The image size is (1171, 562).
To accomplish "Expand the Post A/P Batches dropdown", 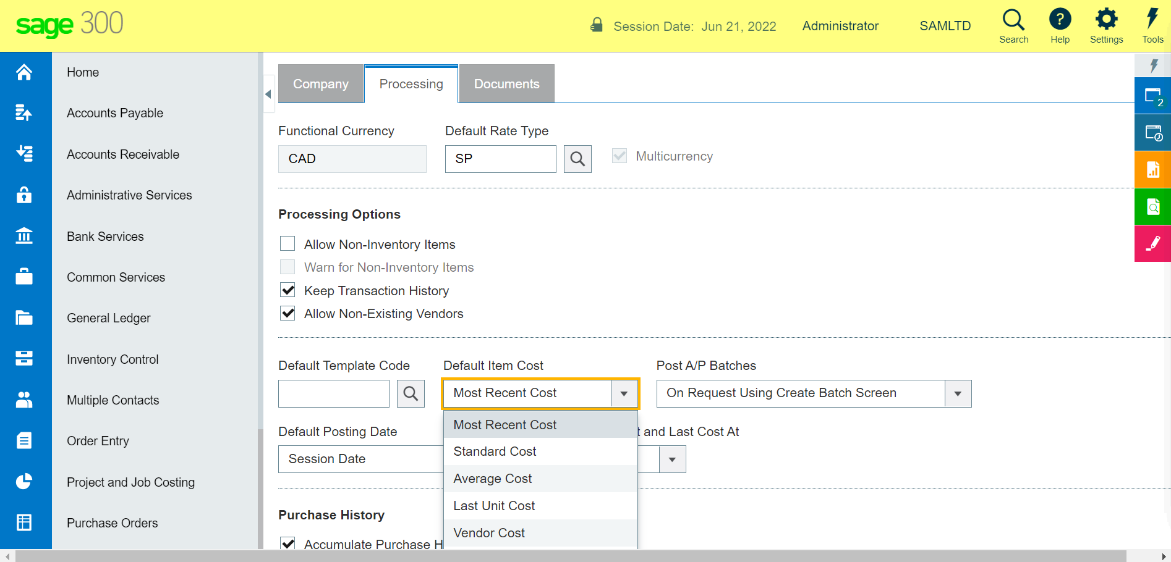I will [958, 393].
